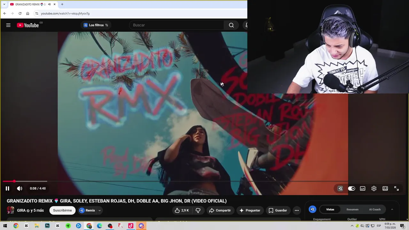Screen dimensions: 409x230
Task: Open OBS Studio from the taskbar
Action: [x=110, y=226]
